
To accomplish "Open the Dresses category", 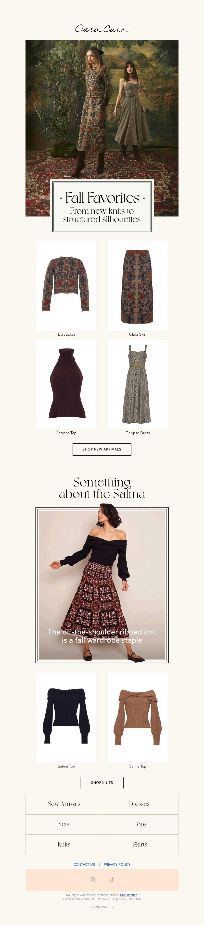I will [x=140, y=804].
